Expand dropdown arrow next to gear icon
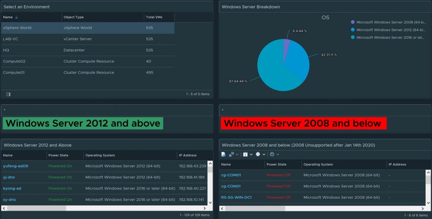Viewport: 432px width, 219px height. point(278,155)
